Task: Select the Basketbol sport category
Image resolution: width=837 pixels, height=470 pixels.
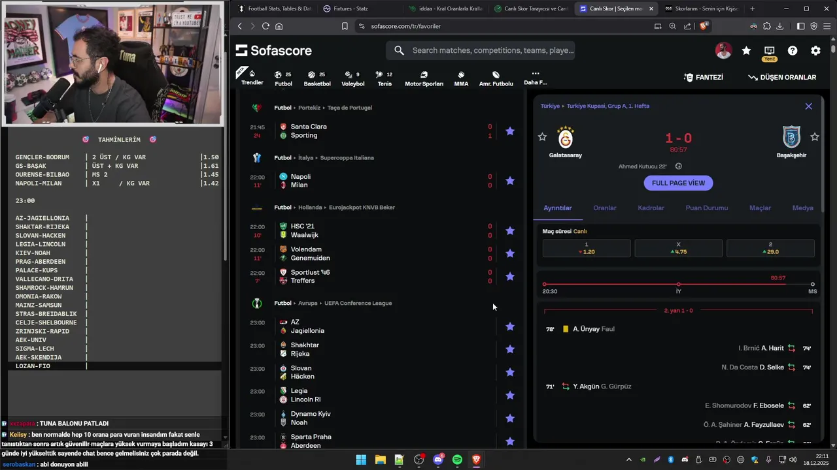Action: pyautogui.click(x=317, y=78)
